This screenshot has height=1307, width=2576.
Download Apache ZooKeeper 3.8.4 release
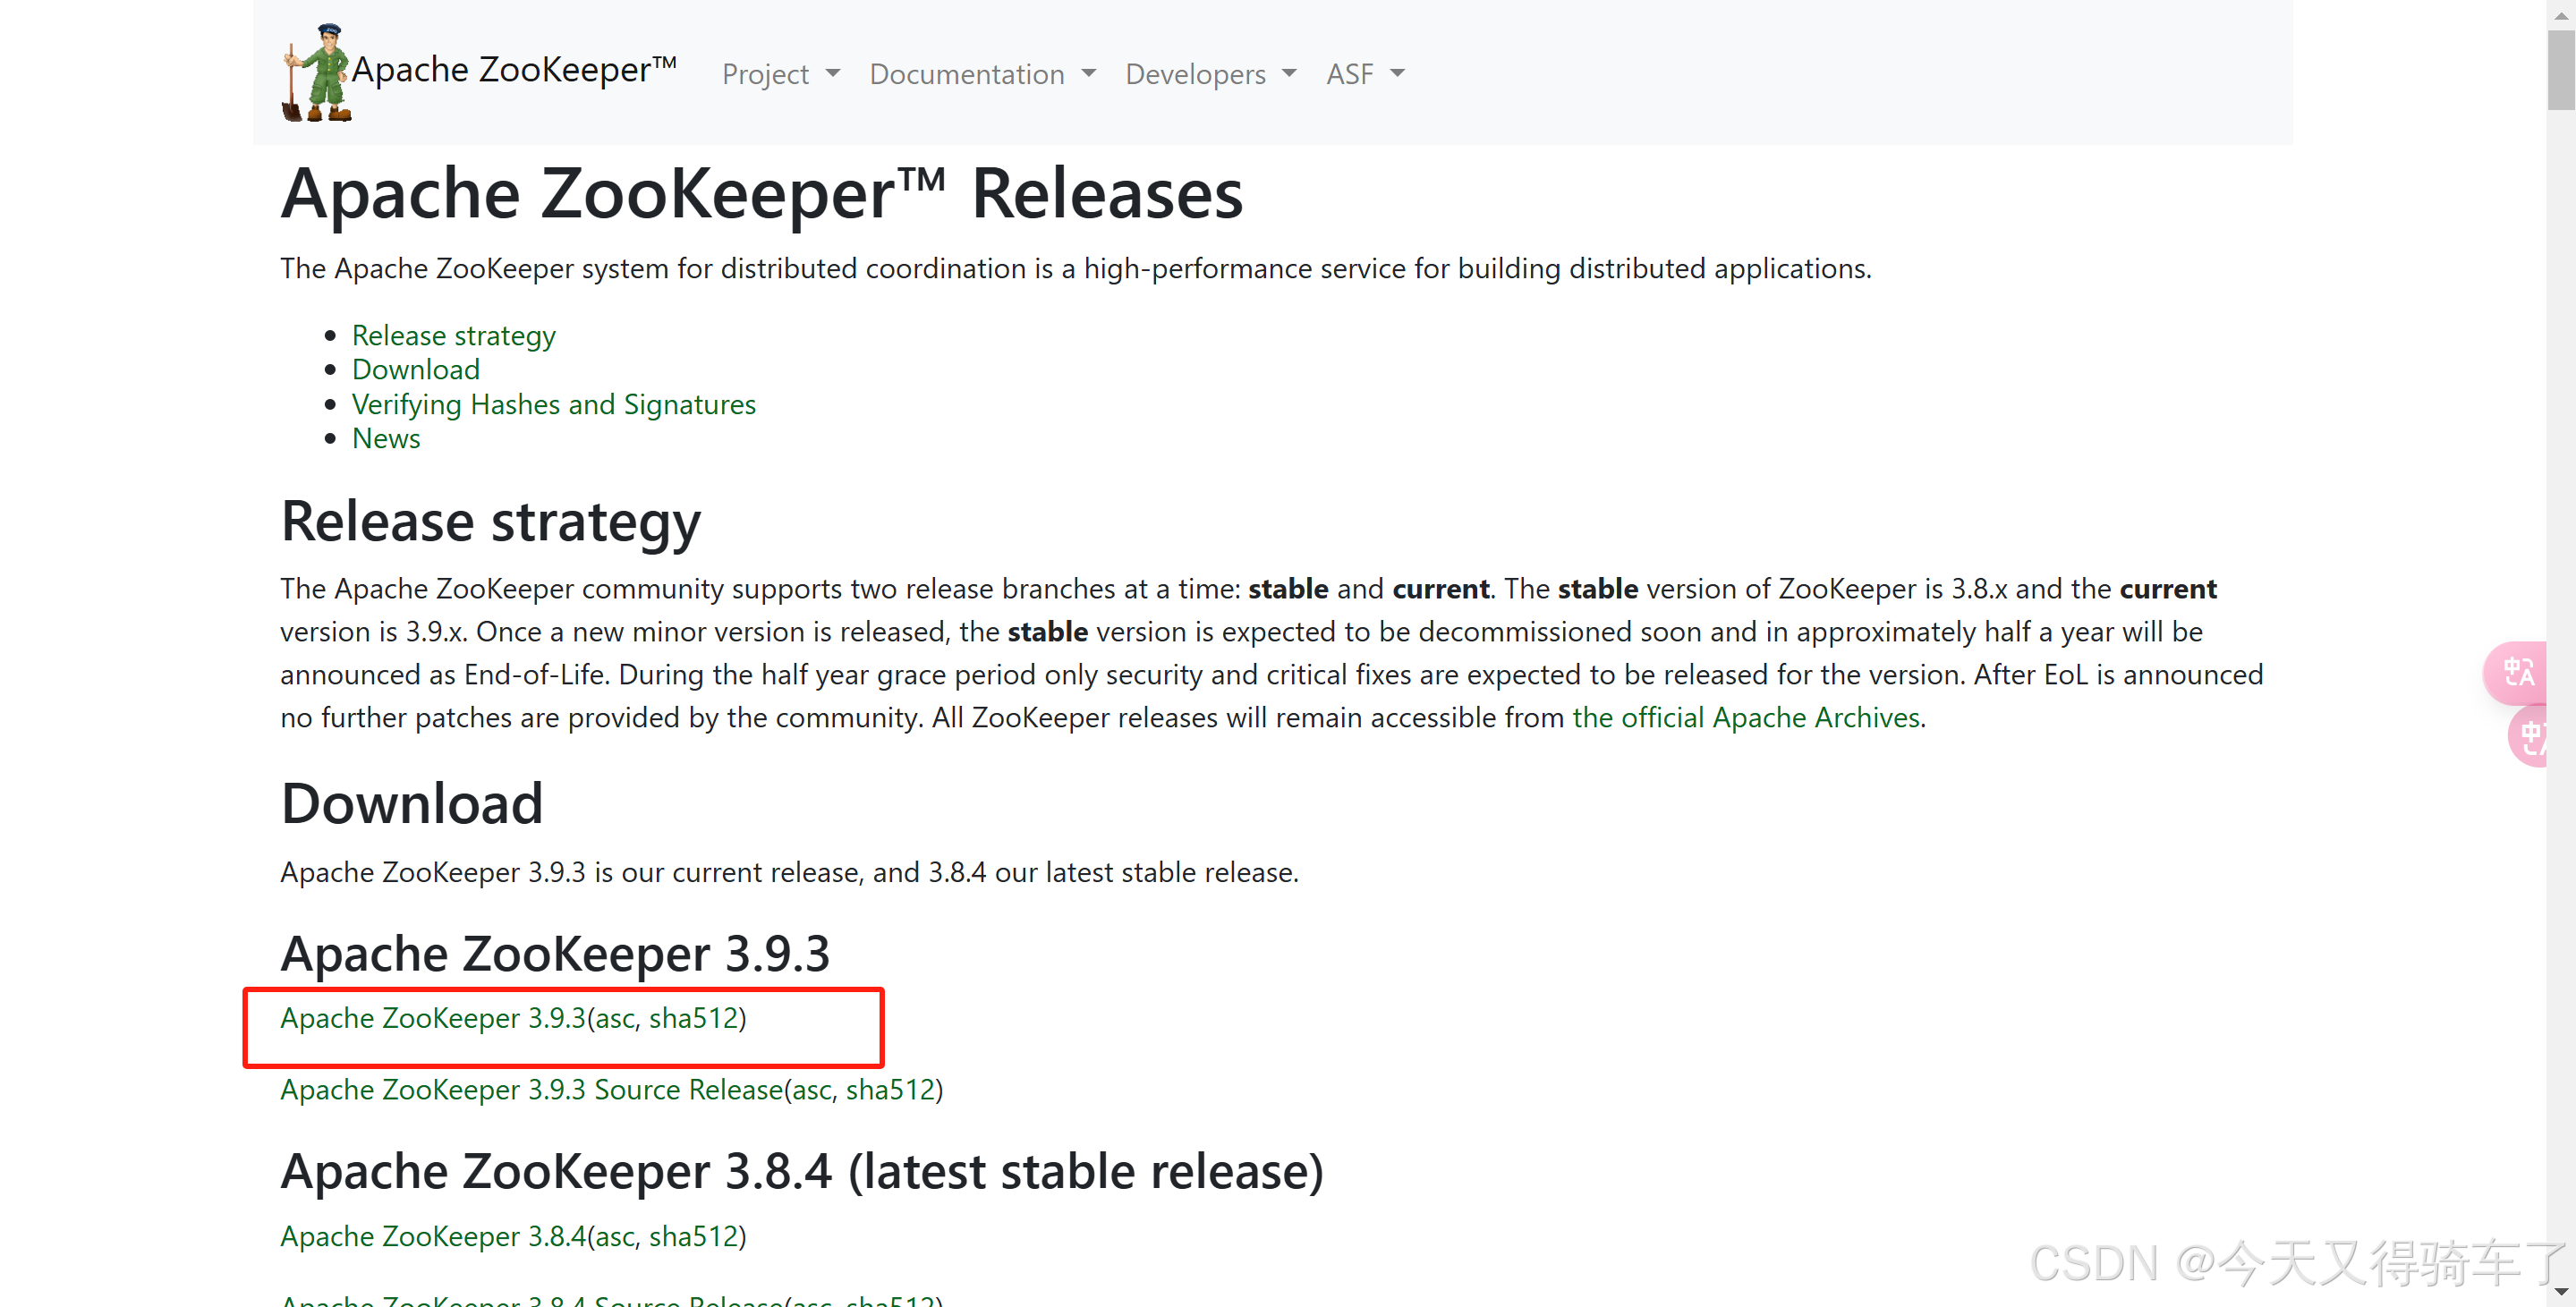(432, 1236)
